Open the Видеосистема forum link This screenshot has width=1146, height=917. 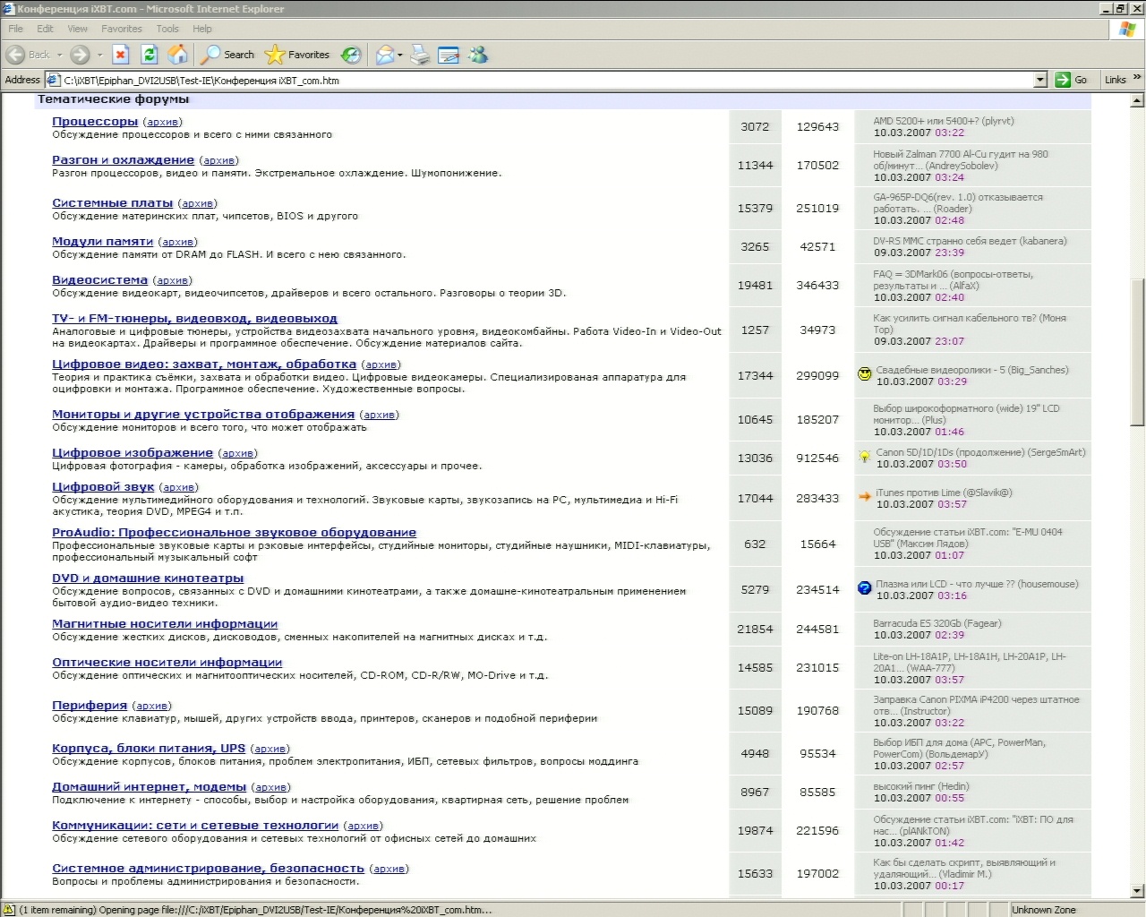(x=99, y=280)
